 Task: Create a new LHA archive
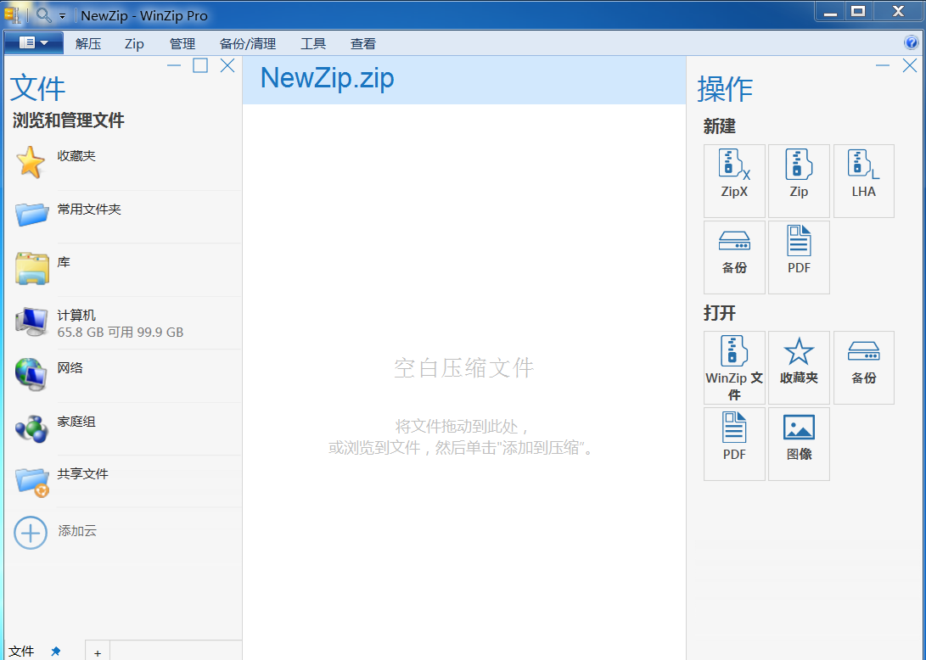tap(863, 181)
